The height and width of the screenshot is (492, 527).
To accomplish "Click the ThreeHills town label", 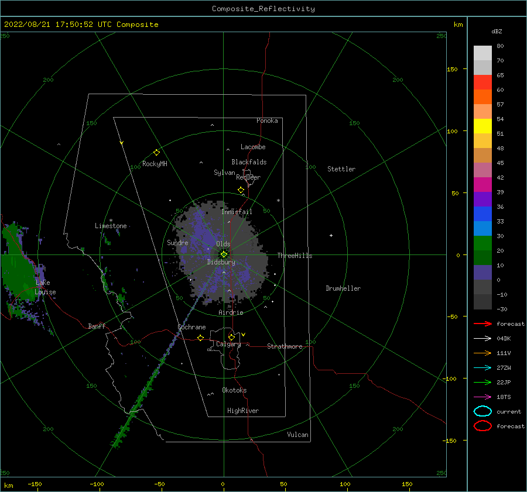I will click(x=295, y=256).
